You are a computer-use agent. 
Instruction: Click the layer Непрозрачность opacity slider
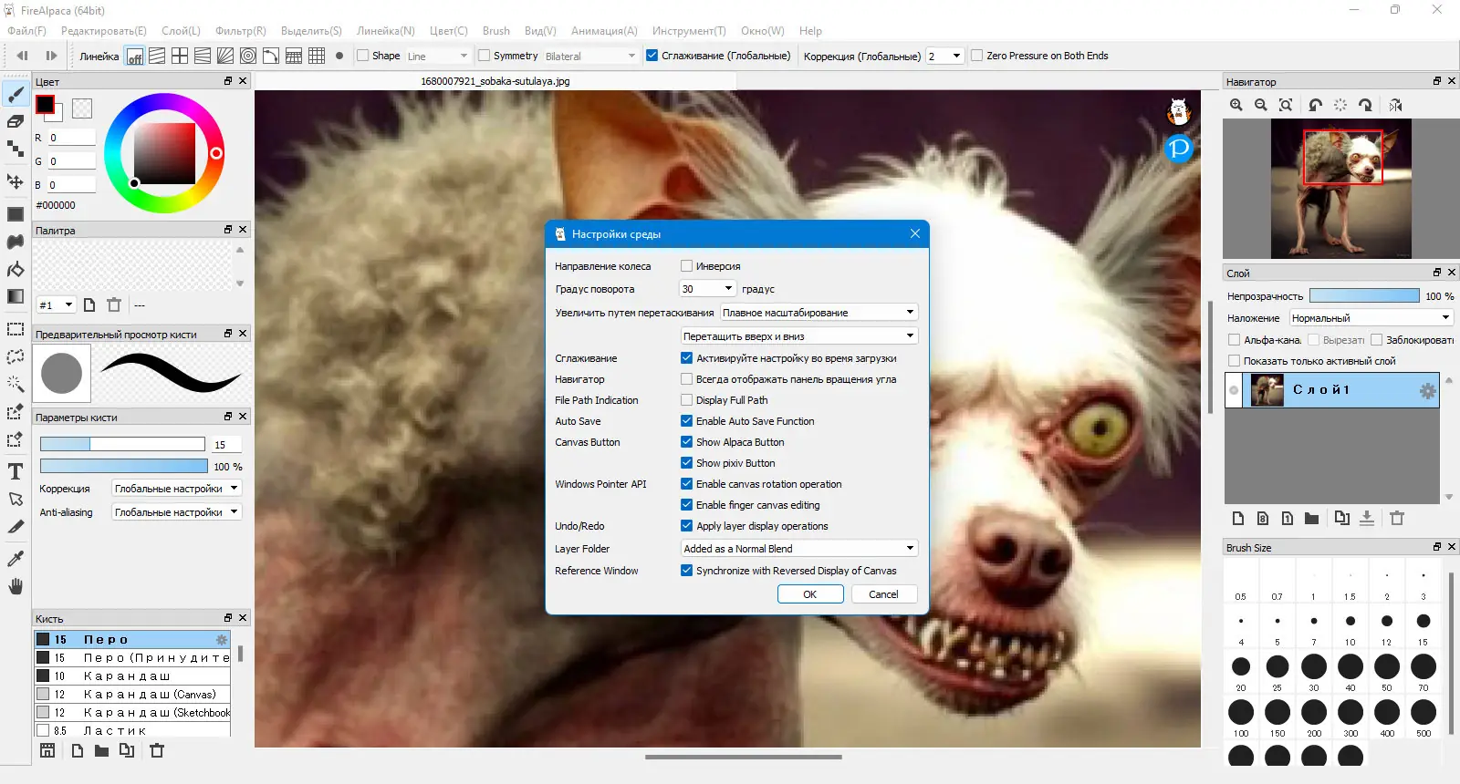pos(1364,296)
